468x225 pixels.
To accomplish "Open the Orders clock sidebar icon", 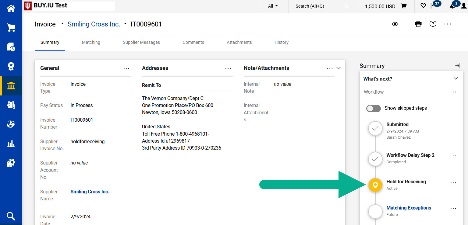I will (x=11, y=47).
